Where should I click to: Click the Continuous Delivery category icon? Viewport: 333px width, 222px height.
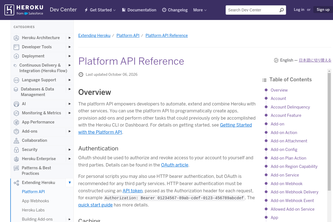[x=15, y=65]
